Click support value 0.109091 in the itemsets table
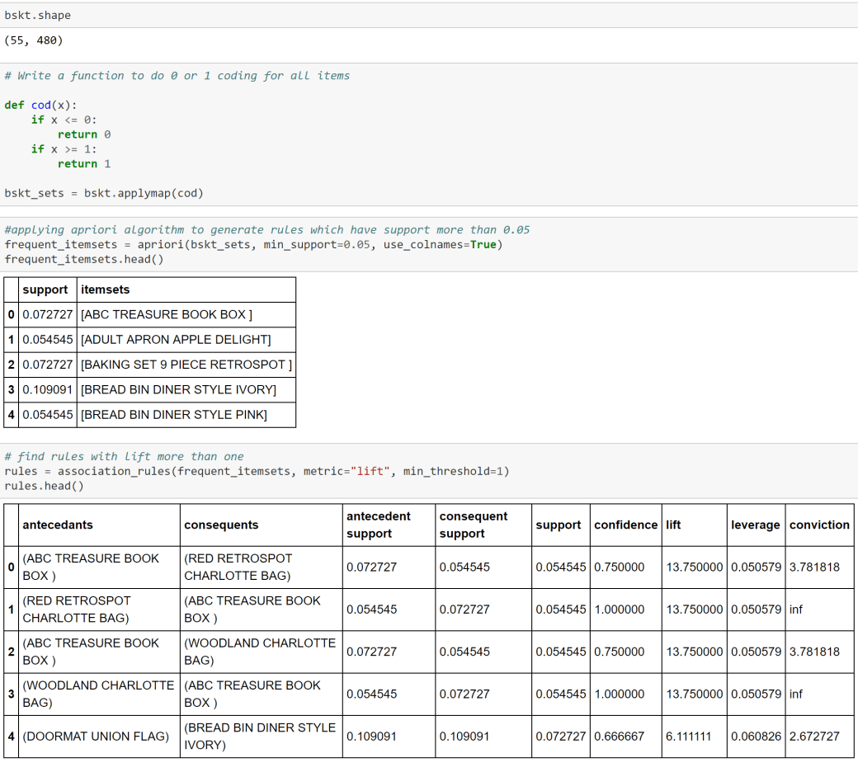Image resolution: width=858 pixels, height=772 pixels. (x=48, y=390)
